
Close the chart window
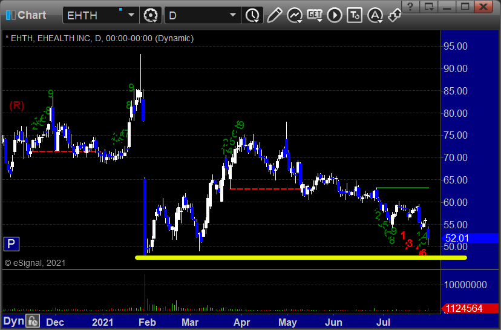coord(483,7)
